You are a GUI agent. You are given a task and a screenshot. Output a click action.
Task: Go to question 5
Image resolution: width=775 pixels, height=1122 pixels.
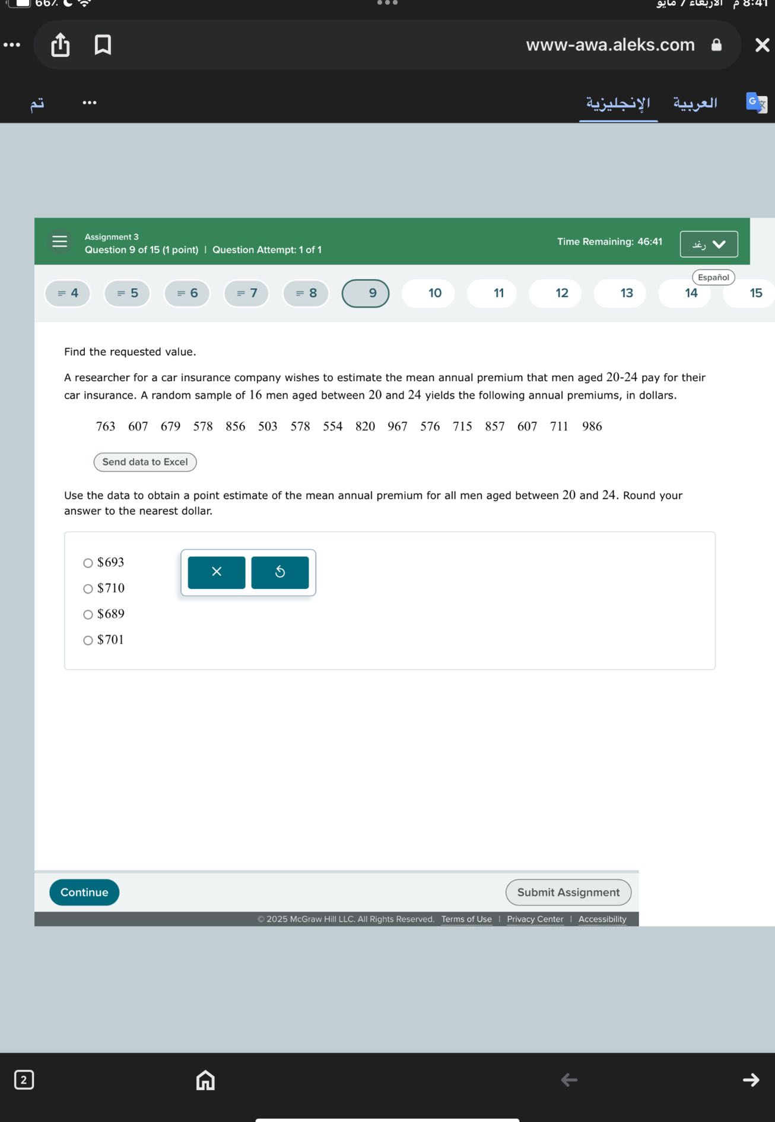(x=127, y=293)
